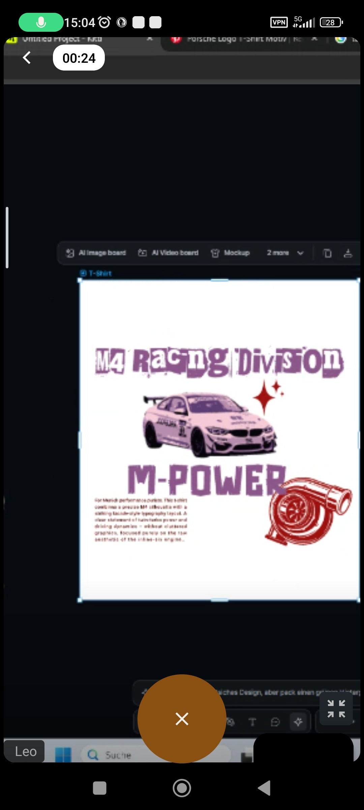Click the Windows Start icon in taskbar
Image resolution: width=364 pixels, height=810 pixels.
point(63,754)
